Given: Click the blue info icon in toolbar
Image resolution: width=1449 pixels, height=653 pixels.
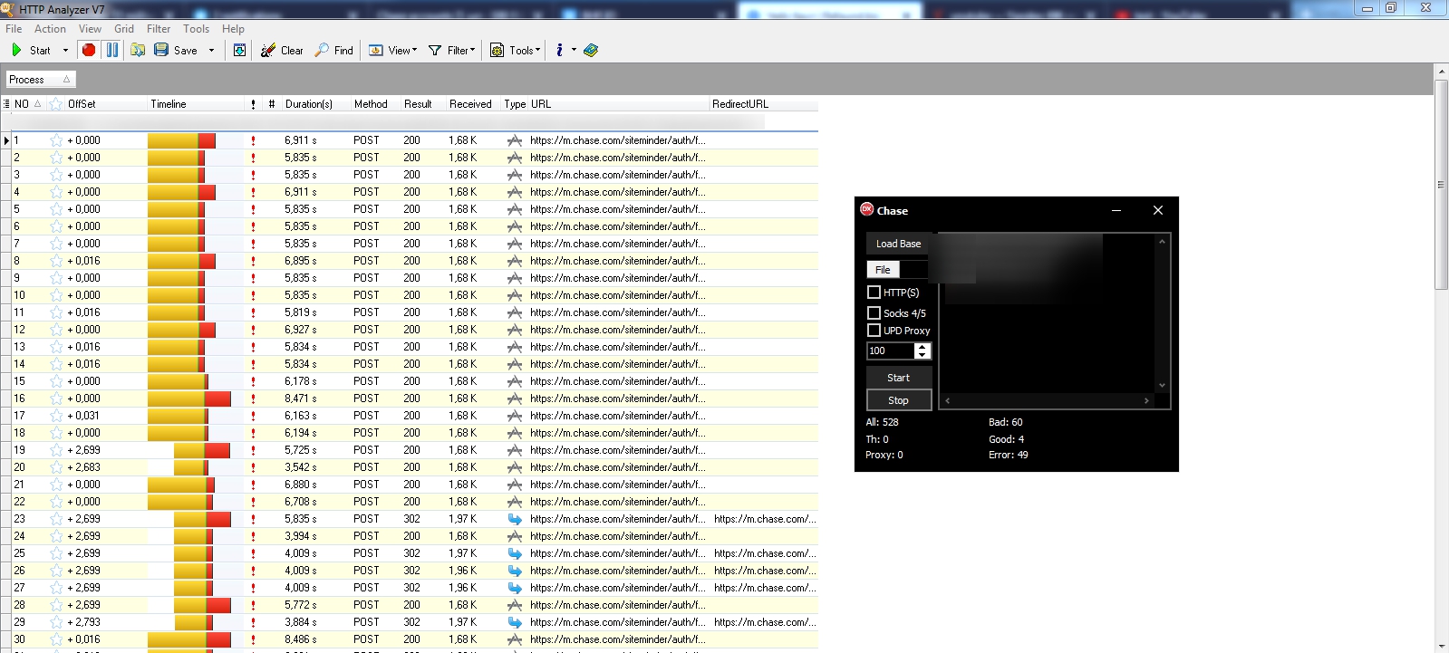Looking at the screenshot, I should (559, 51).
